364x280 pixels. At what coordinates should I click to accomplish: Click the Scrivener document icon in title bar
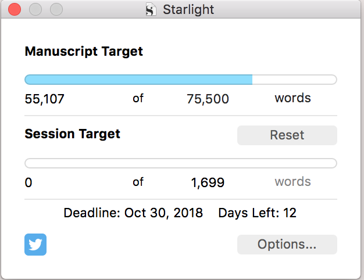pyautogui.click(x=151, y=10)
